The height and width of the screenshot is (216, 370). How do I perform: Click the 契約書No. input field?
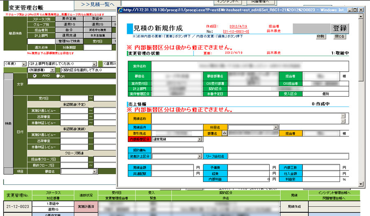click(x=177, y=150)
